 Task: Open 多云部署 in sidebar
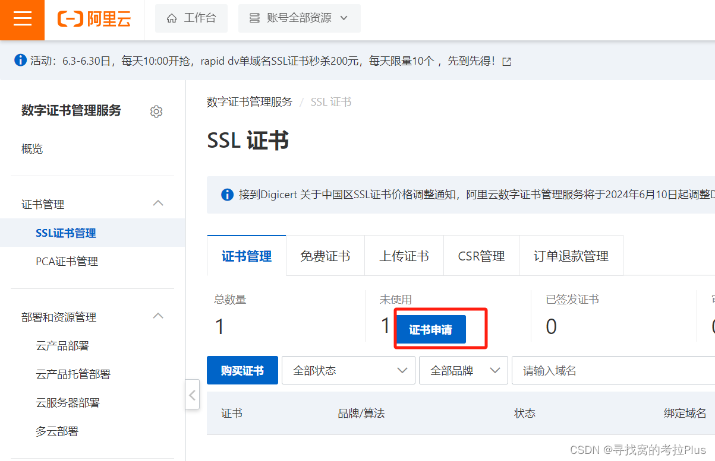(x=57, y=431)
